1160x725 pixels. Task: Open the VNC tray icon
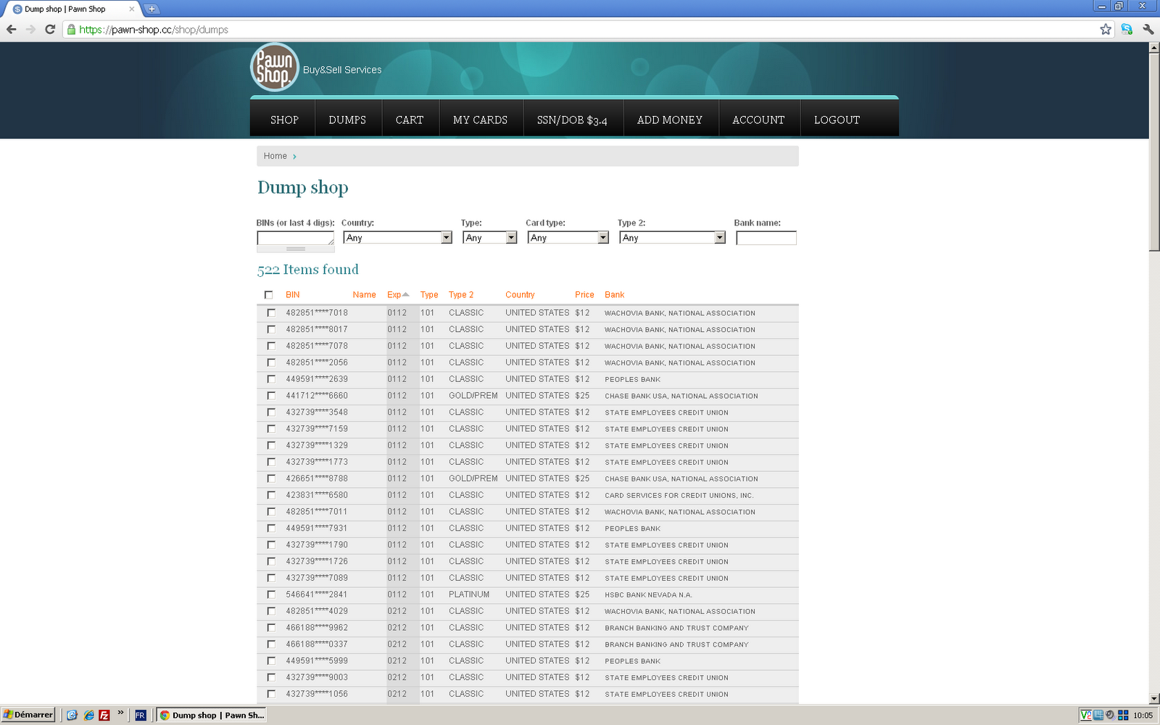tap(1085, 715)
